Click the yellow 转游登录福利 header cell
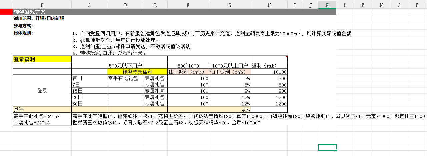Viewport: 427px width, 156px height. [x=137, y=72]
